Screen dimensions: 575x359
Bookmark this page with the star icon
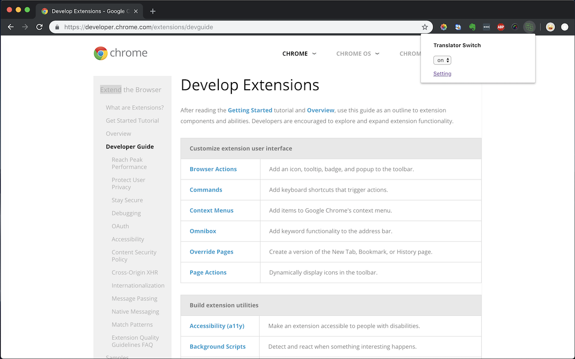coord(425,27)
